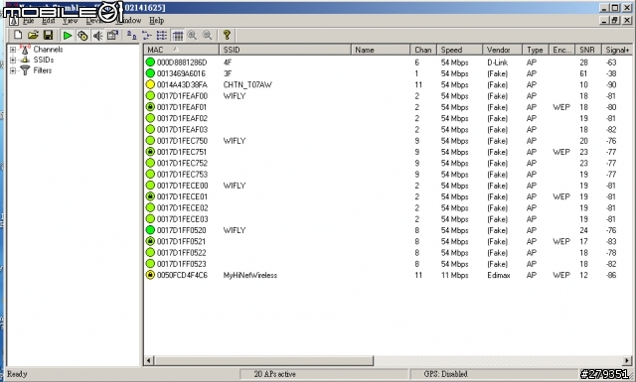Click the Edimax vendor cell
The width and height of the screenshot is (636, 382).
499,275
